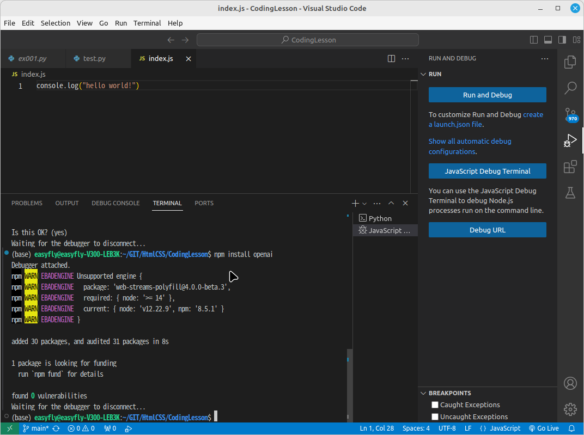The image size is (584, 435).
Task: Click the debug status bar icon
Action: pos(128,428)
